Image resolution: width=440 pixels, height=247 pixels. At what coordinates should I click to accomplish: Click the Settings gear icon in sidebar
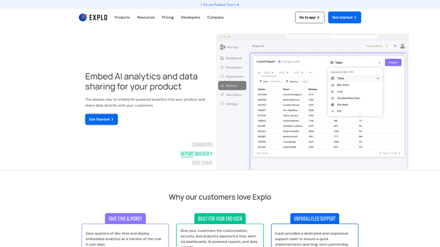(x=222, y=104)
